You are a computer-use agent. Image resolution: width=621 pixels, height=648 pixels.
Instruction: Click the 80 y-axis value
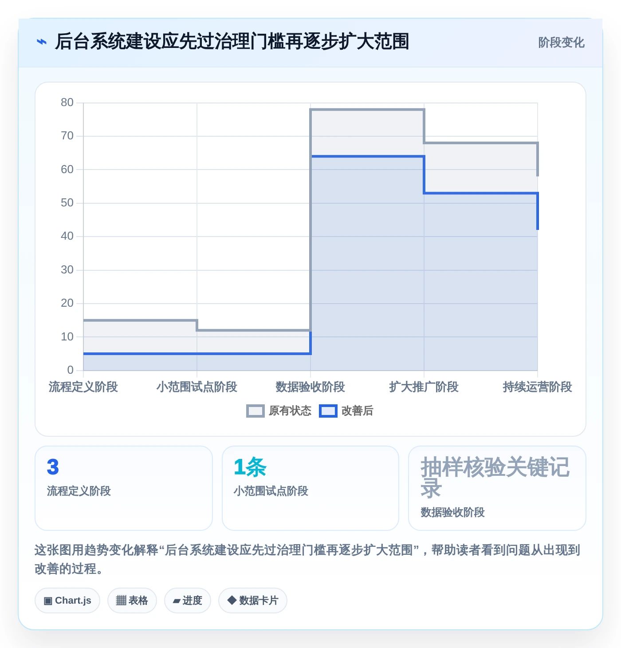tap(67, 103)
